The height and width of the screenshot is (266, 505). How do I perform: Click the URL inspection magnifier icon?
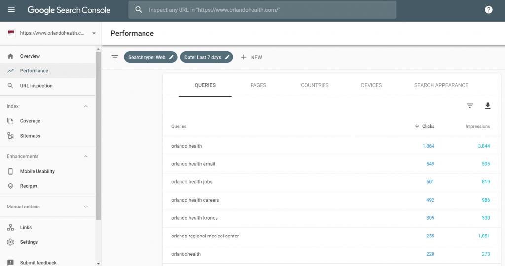[11, 86]
